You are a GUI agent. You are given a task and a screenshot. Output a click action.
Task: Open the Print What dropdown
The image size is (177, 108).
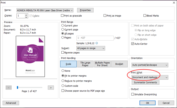tap(166, 77)
